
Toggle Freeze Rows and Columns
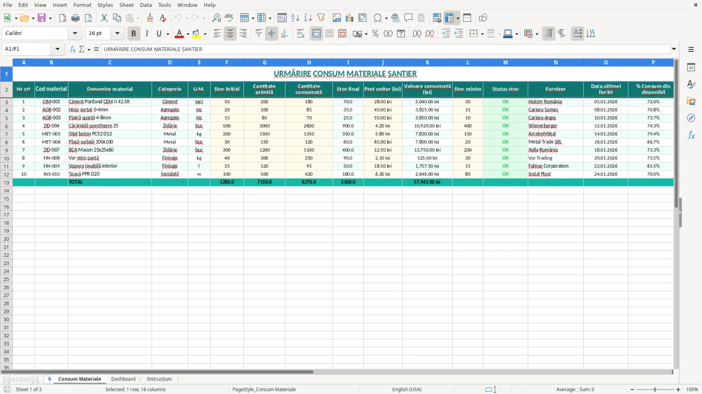[x=450, y=18]
